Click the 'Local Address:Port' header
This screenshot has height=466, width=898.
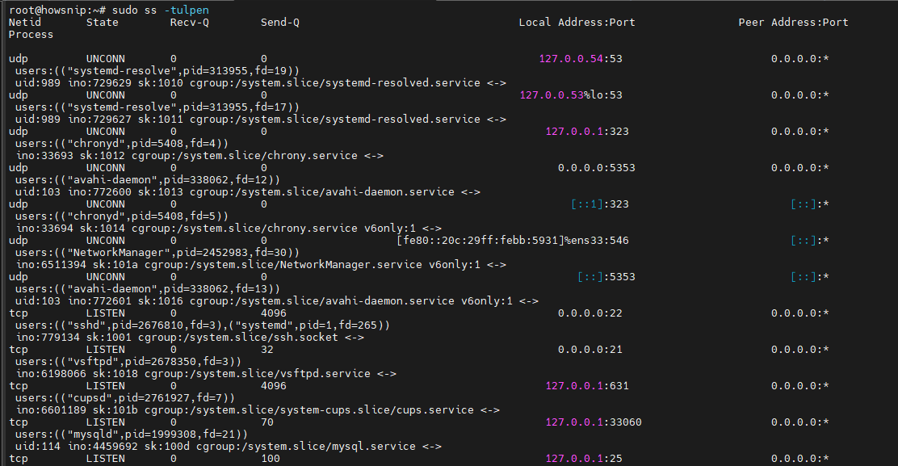577,23
